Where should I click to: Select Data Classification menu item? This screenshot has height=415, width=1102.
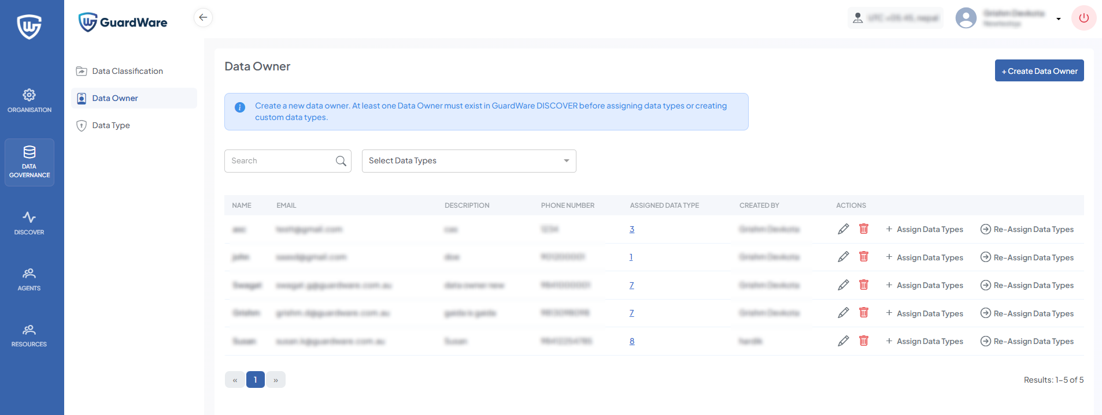point(127,71)
